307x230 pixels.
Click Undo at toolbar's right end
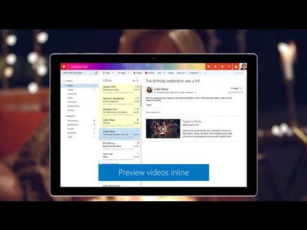[x=239, y=73]
